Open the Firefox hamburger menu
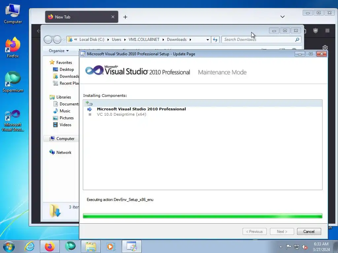The height and width of the screenshot is (253, 338). click(x=327, y=31)
